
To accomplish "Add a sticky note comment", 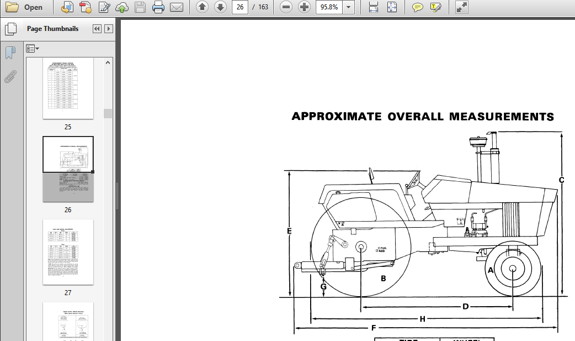I will pos(417,7).
